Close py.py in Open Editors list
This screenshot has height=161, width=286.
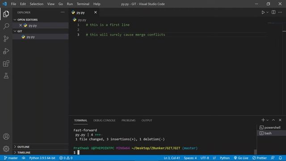[x=21, y=25]
